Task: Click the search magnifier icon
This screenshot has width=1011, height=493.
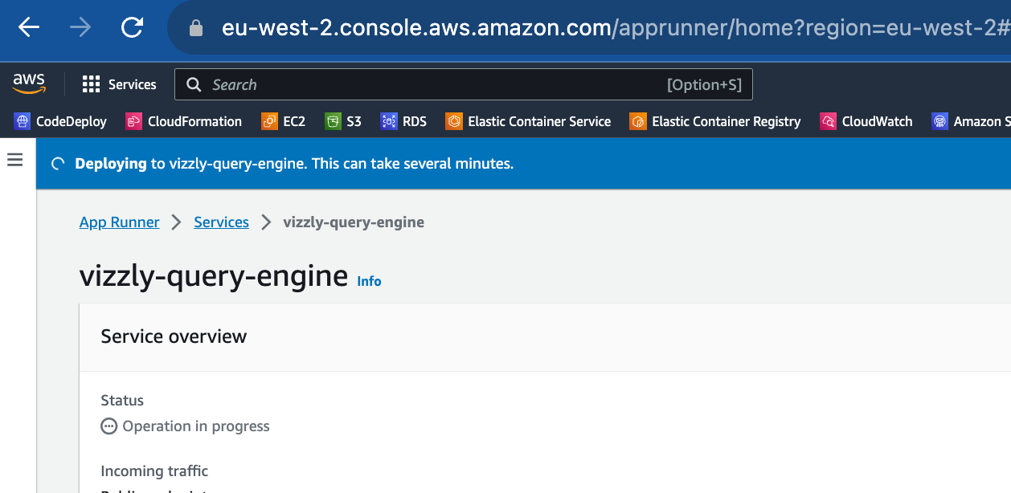Action: (x=193, y=84)
